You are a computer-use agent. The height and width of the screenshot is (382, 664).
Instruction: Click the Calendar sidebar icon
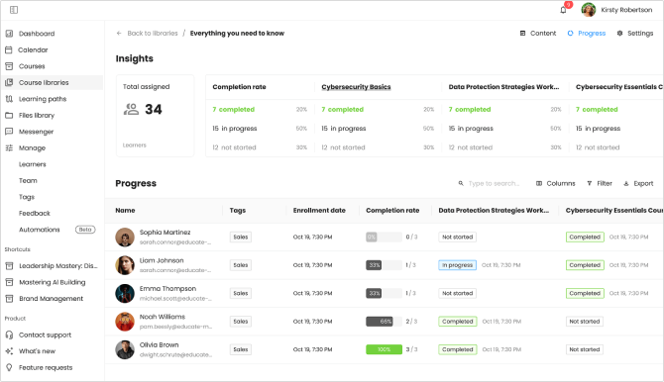pos(9,49)
